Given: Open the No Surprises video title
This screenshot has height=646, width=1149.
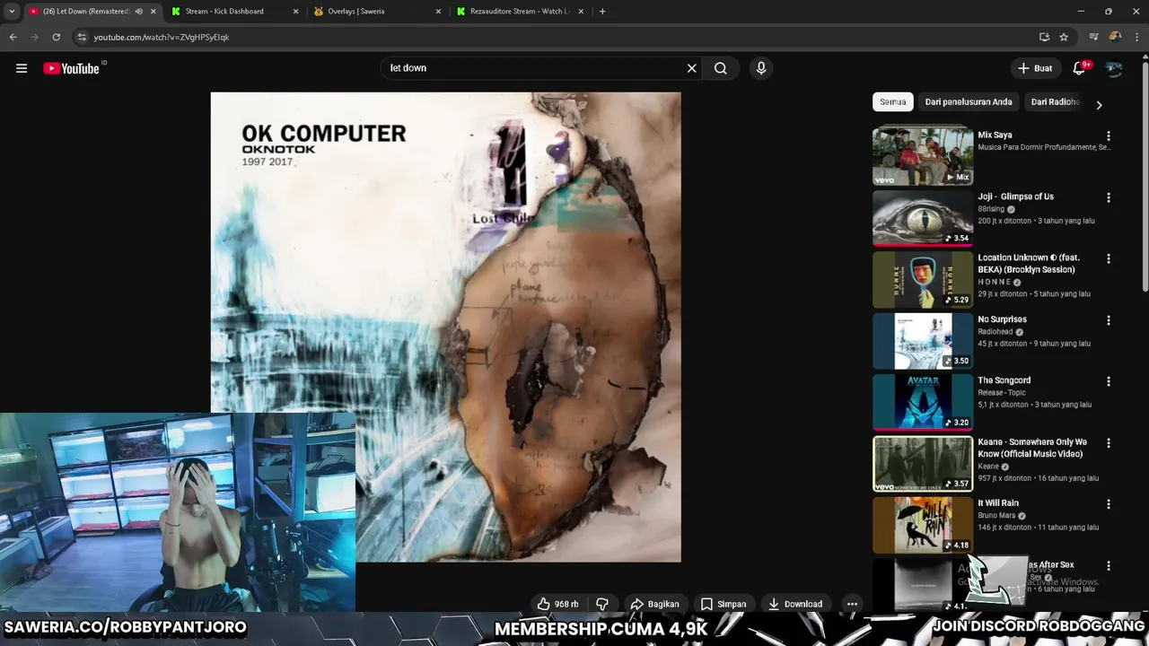Looking at the screenshot, I should pos(1002,319).
